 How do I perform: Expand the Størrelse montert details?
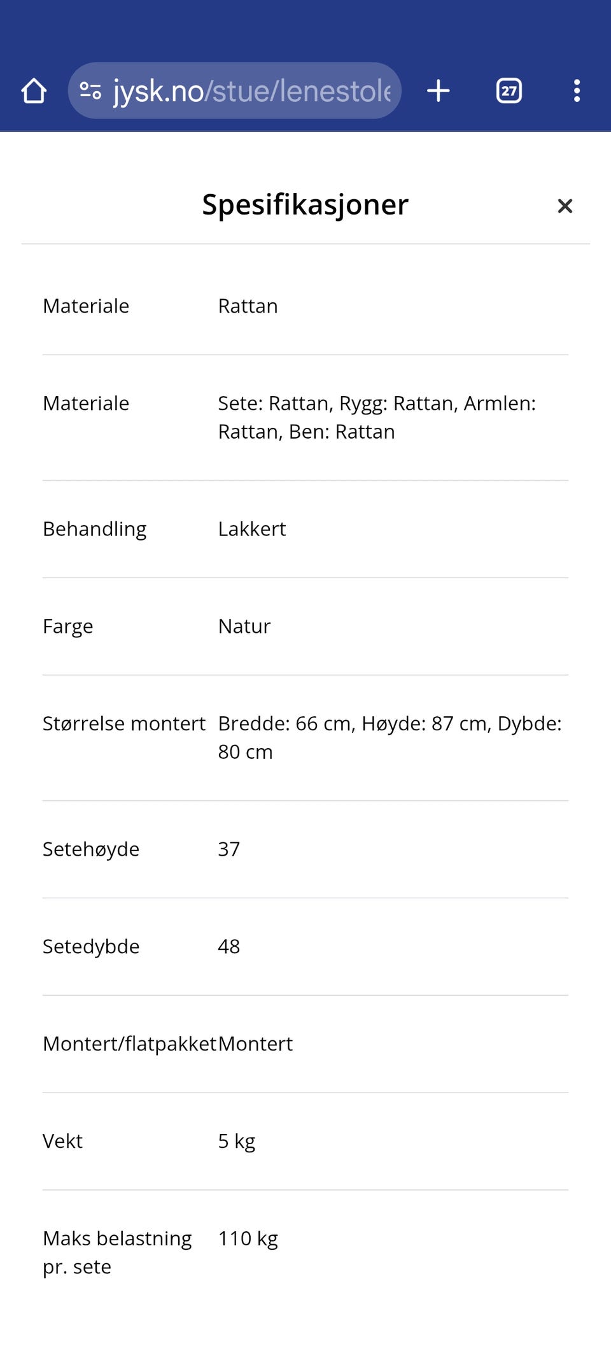[x=305, y=737]
